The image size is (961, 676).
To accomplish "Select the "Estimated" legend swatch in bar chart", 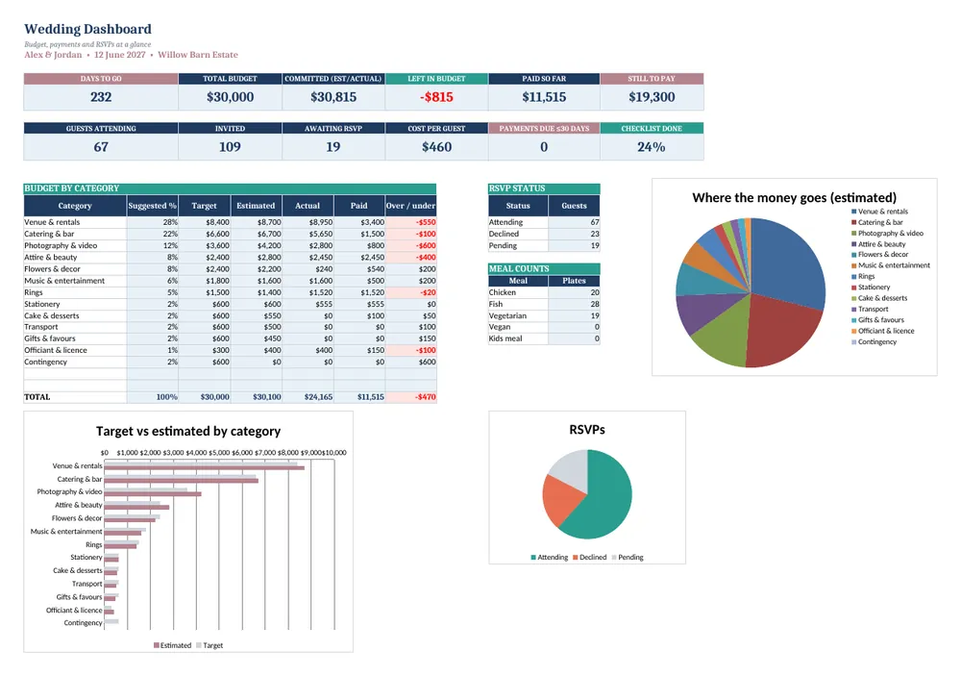I will click(157, 645).
